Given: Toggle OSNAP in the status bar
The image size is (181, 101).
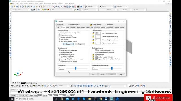Looking at the screenshot, I should point(50,95).
